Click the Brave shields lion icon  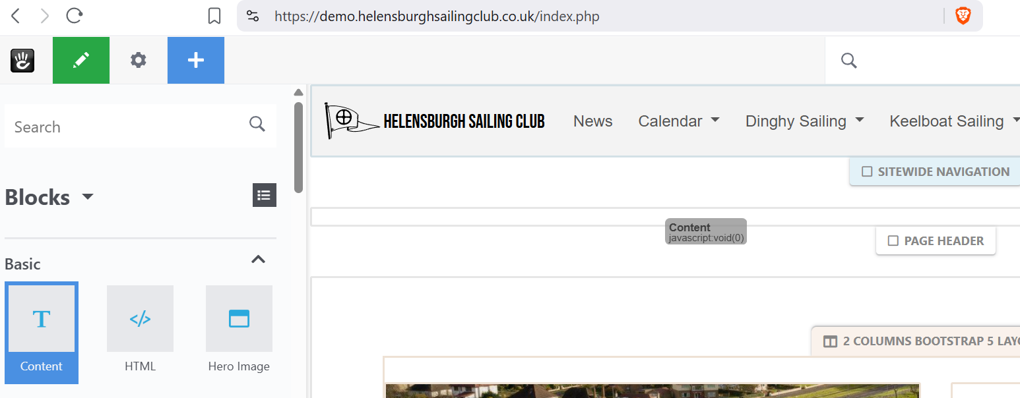pos(963,16)
